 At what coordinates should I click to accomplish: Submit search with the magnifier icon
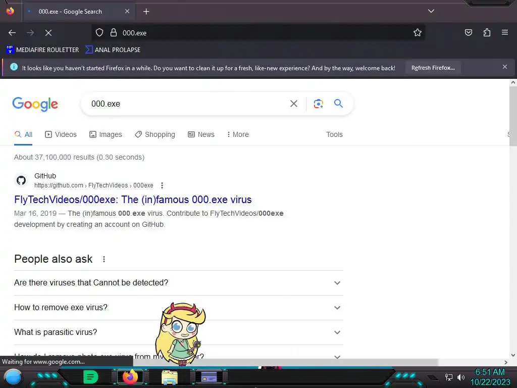click(338, 103)
